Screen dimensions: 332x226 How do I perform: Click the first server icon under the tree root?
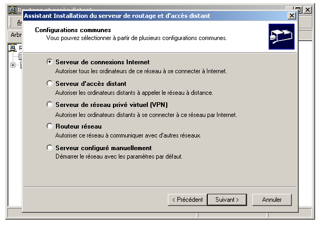point(21,56)
